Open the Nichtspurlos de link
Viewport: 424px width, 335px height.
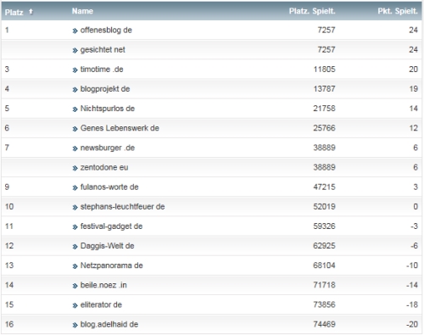point(108,109)
